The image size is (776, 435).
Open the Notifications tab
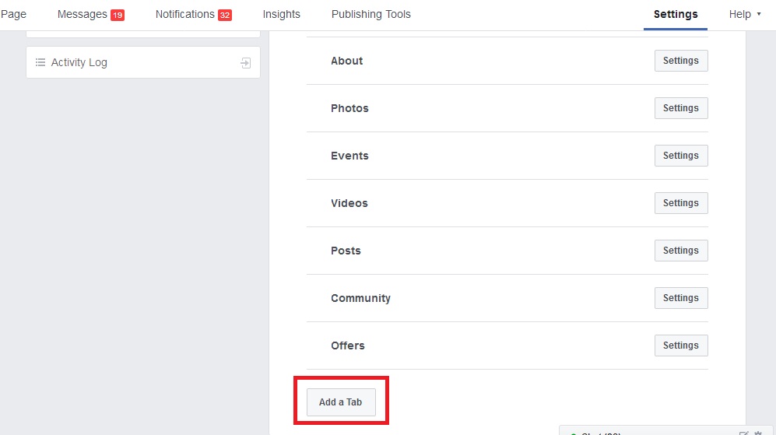(184, 14)
